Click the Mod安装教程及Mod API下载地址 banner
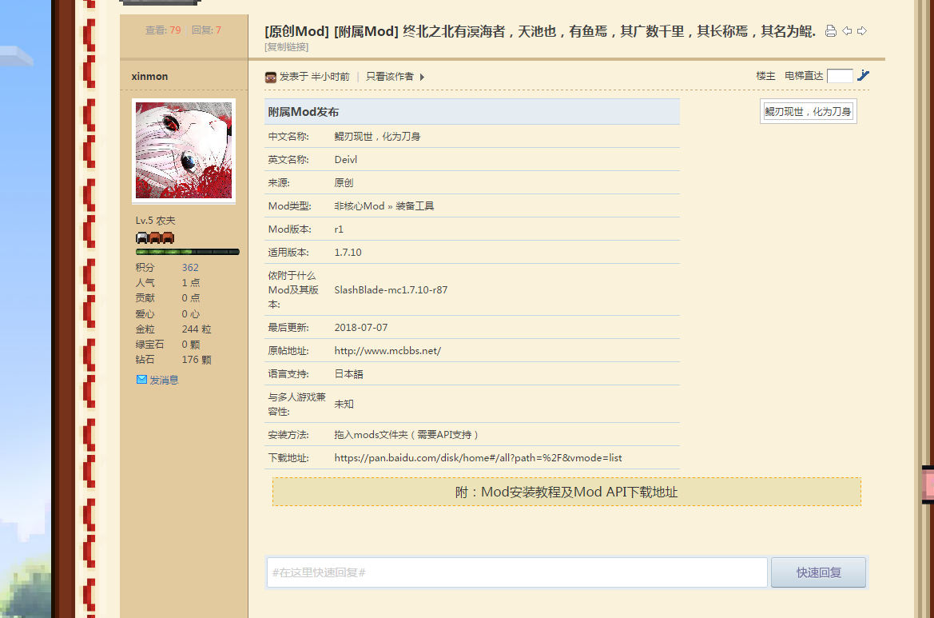 [566, 492]
